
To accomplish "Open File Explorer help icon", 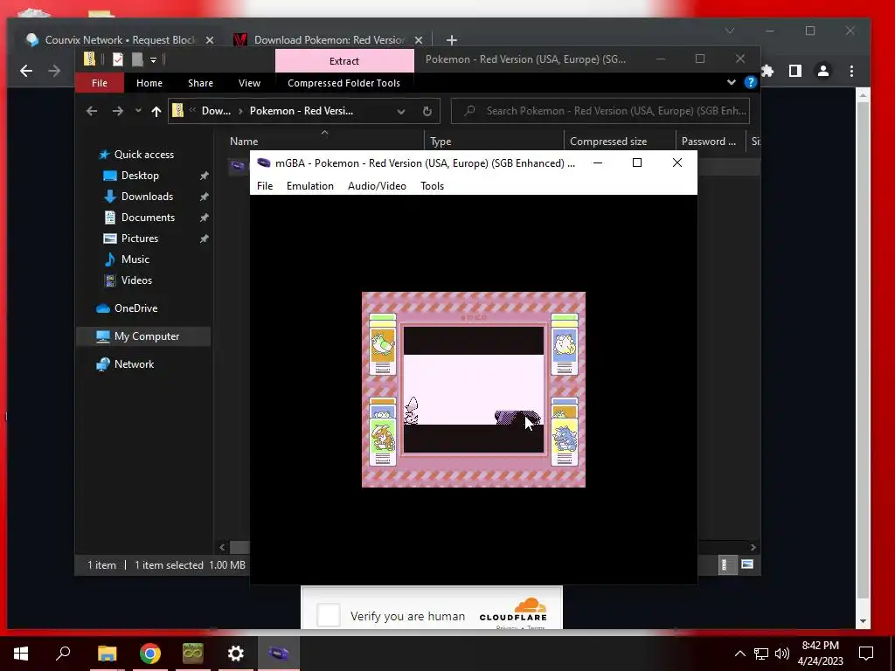I will point(750,83).
